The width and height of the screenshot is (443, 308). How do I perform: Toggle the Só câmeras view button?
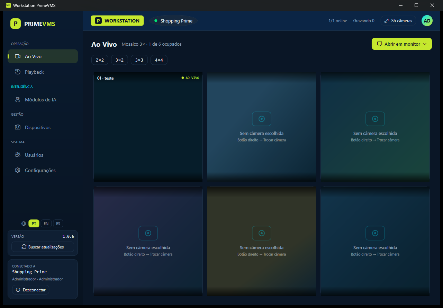[398, 21]
